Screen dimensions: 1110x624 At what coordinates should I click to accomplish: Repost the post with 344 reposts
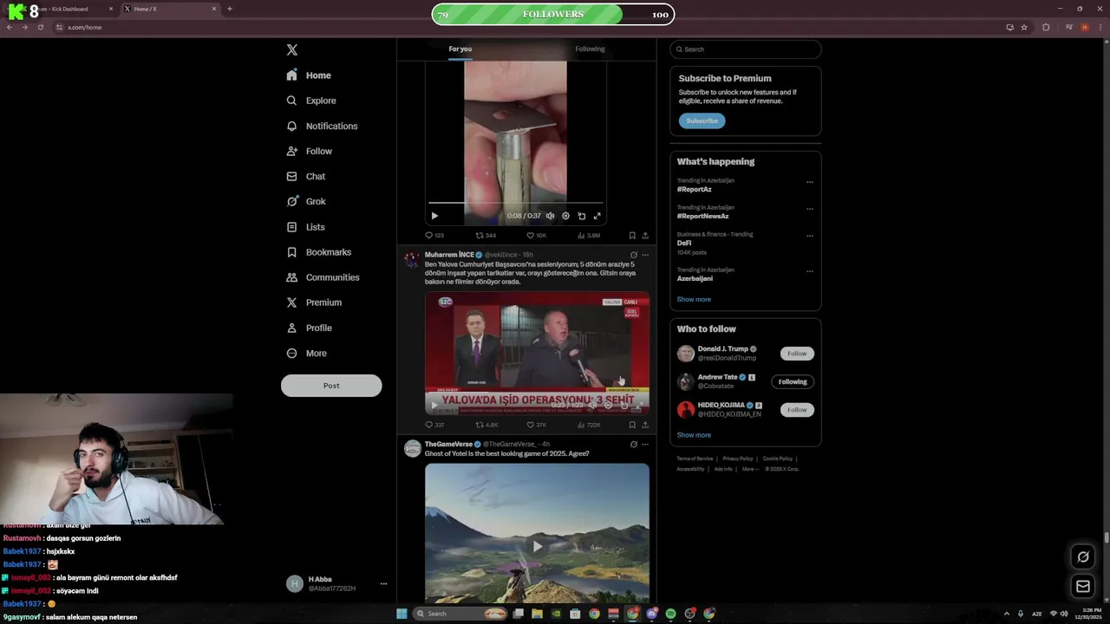click(x=486, y=235)
